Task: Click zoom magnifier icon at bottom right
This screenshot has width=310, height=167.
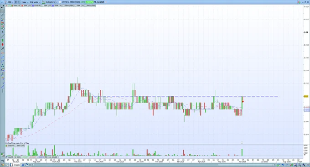Action: (x=304, y=165)
